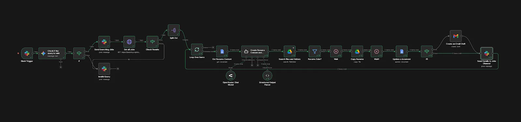Image resolution: width=521 pixels, height=122 pixels.
Task: Click the 'Search files and folders' label
Action: click(x=289, y=59)
